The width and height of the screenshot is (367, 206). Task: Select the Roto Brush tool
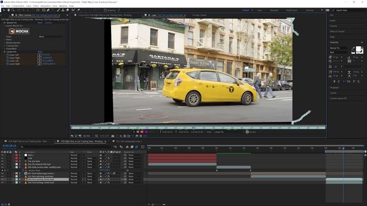point(73,10)
